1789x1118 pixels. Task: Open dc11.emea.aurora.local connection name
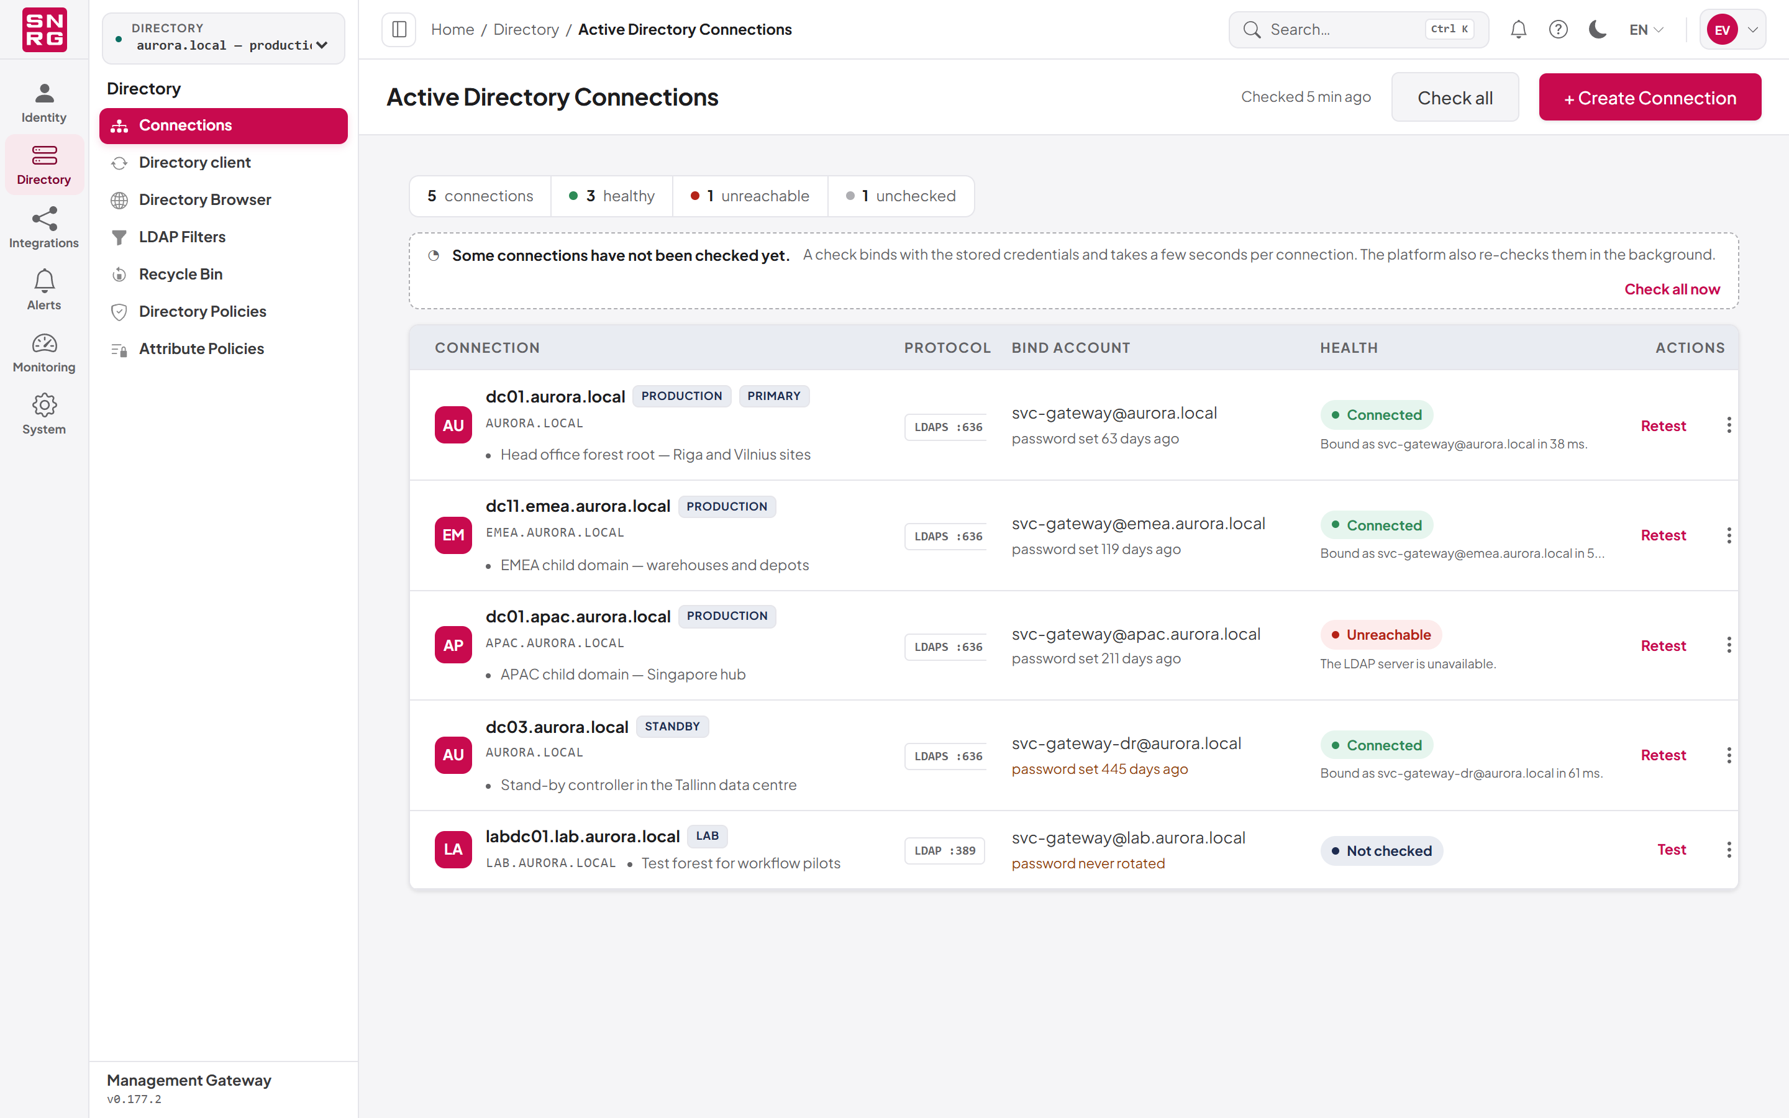[578, 506]
